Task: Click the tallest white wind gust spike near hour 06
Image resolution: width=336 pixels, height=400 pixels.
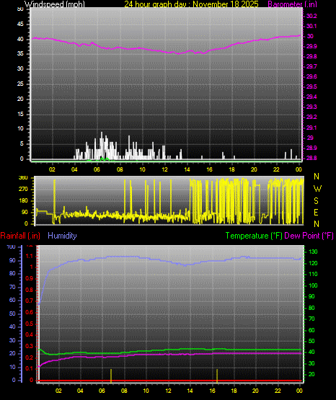Action: point(102,146)
